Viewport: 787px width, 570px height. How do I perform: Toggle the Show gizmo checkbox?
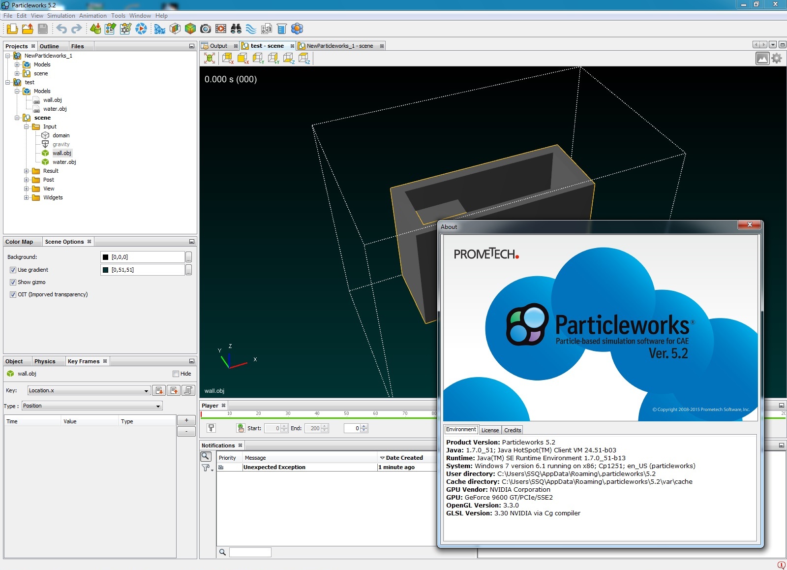pyautogui.click(x=13, y=282)
